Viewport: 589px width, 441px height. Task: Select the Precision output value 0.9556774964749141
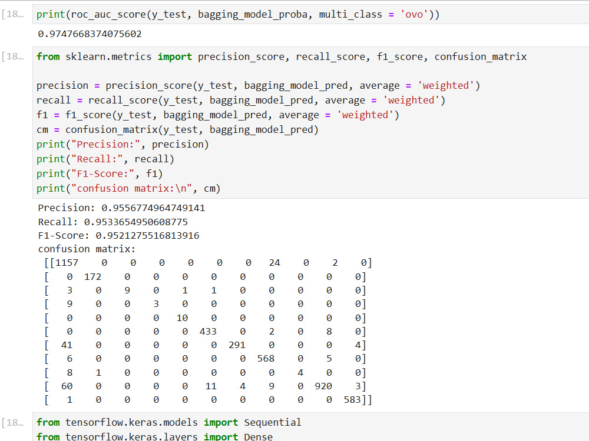pos(153,208)
